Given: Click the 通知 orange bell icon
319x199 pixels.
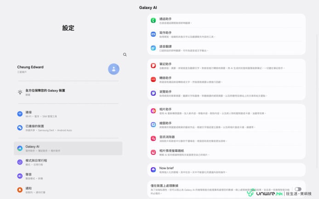Looking at the screenshot, I should pos(20,190).
